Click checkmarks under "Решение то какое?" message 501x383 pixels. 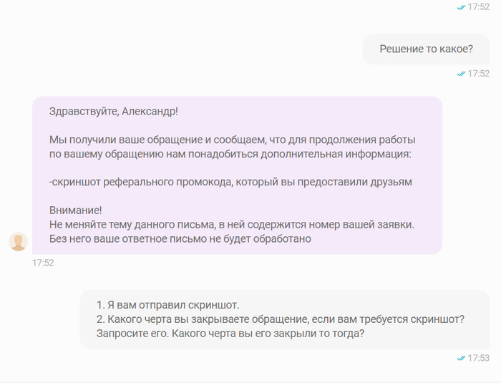(461, 73)
